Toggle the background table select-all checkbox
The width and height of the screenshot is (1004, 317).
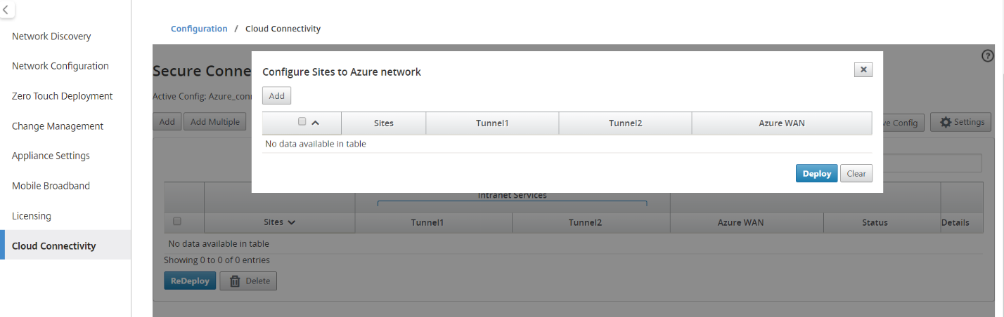(177, 221)
